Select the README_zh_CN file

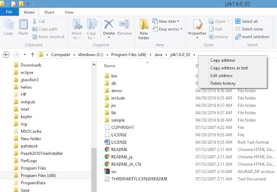[126, 164]
